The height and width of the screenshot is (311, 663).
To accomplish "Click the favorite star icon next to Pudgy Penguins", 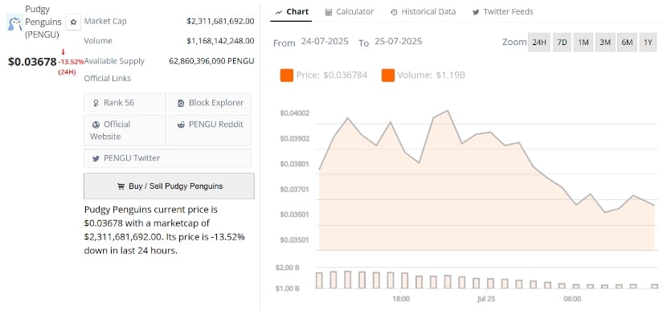I will pos(73,22).
